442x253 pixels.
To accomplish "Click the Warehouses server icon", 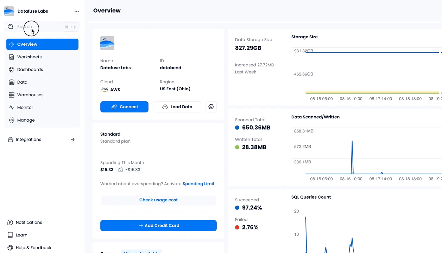I will [x=12, y=95].
